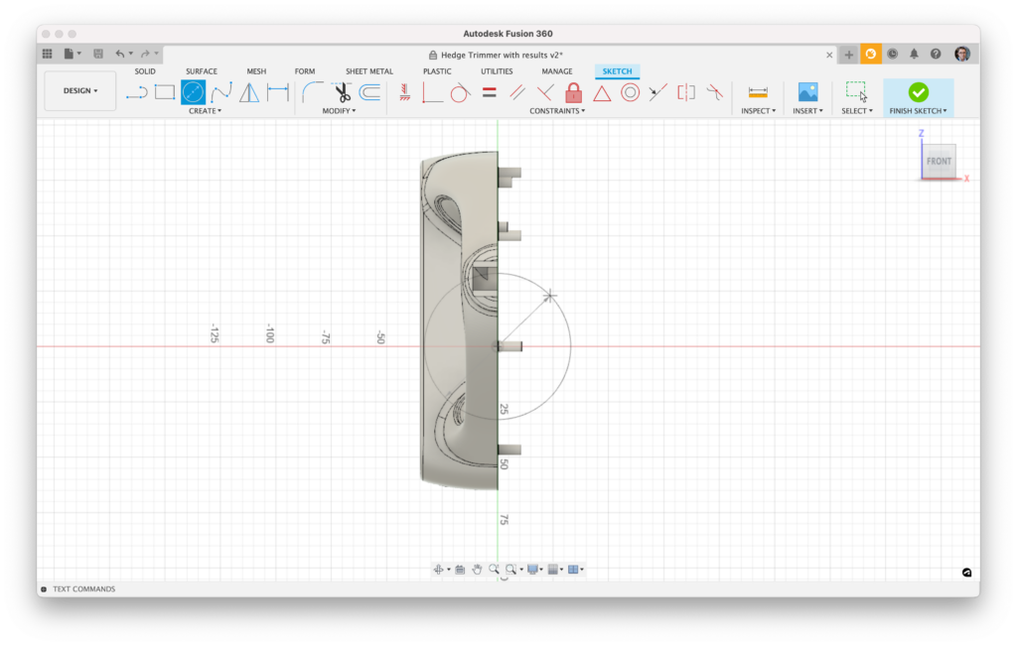
Task: Switch to the SURFACE tab
Action: [x=201, y=71]
